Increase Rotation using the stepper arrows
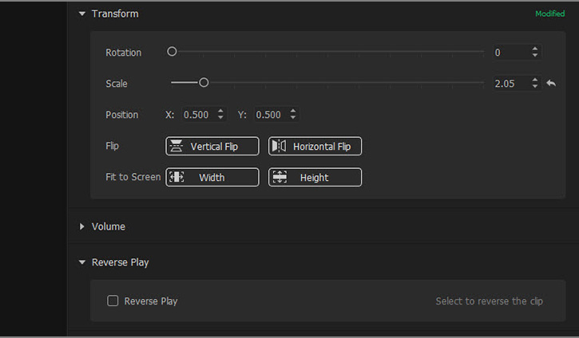 pyautogui.click(x=535, y=49)
